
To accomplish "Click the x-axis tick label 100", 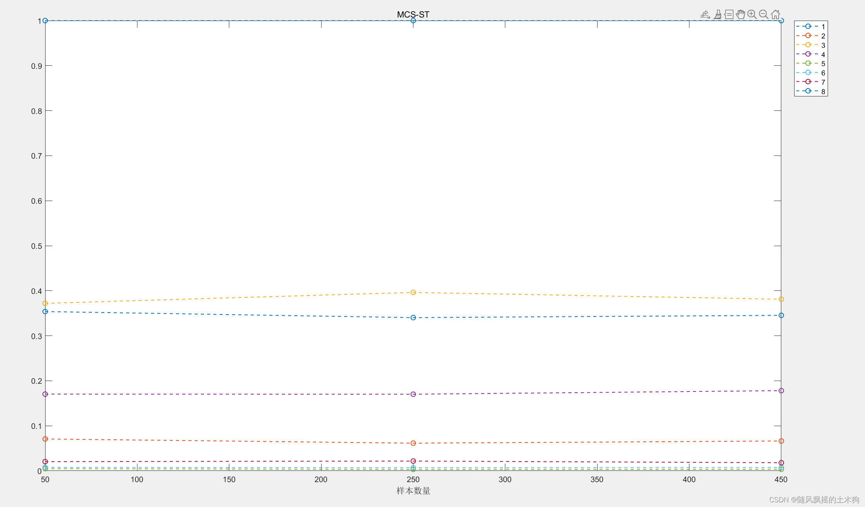I will pos(137,479).
